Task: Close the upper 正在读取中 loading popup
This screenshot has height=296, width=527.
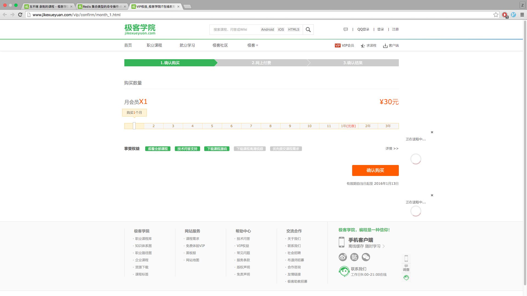Action: pyautogui.click(x=432, y=132)
